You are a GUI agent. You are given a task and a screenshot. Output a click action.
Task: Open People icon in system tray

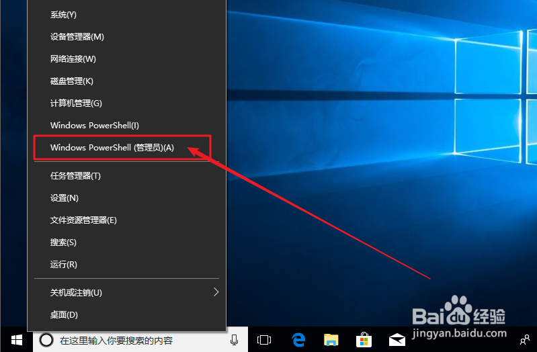[525, 340]
